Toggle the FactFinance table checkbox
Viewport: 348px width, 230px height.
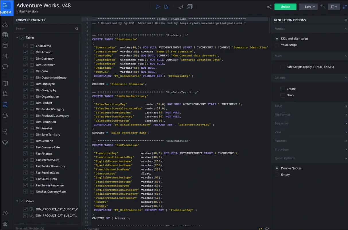25,154
